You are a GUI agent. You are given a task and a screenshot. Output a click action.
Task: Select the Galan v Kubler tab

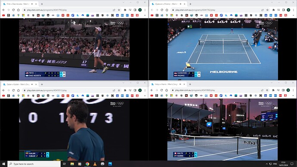click(18, 84)
